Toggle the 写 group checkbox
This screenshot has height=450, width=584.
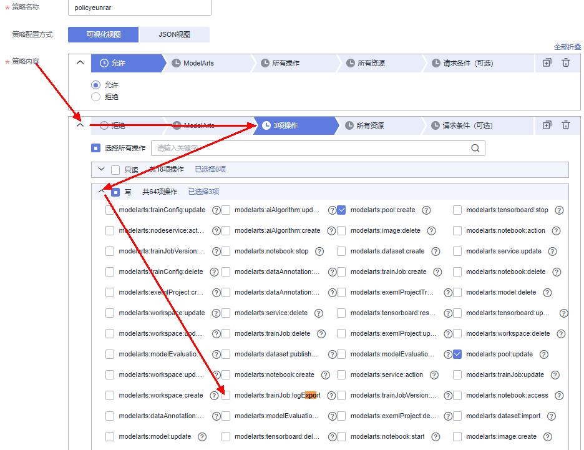click(x=115, y=192)
